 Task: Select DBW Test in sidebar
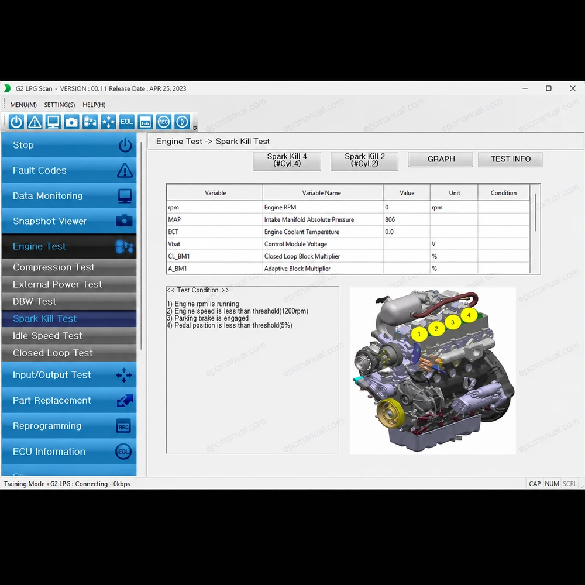69,301
